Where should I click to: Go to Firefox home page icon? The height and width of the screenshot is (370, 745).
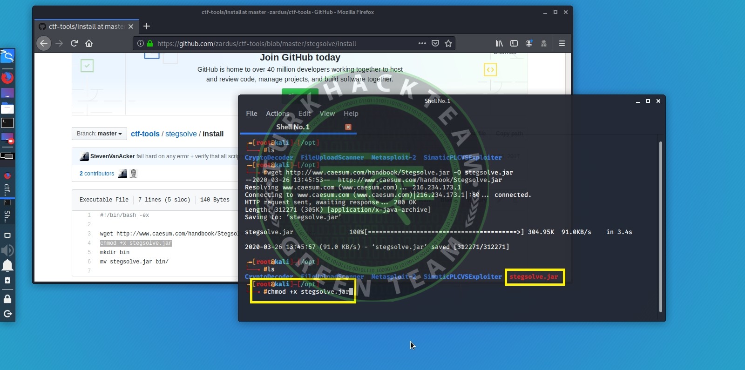coord(89,43)
